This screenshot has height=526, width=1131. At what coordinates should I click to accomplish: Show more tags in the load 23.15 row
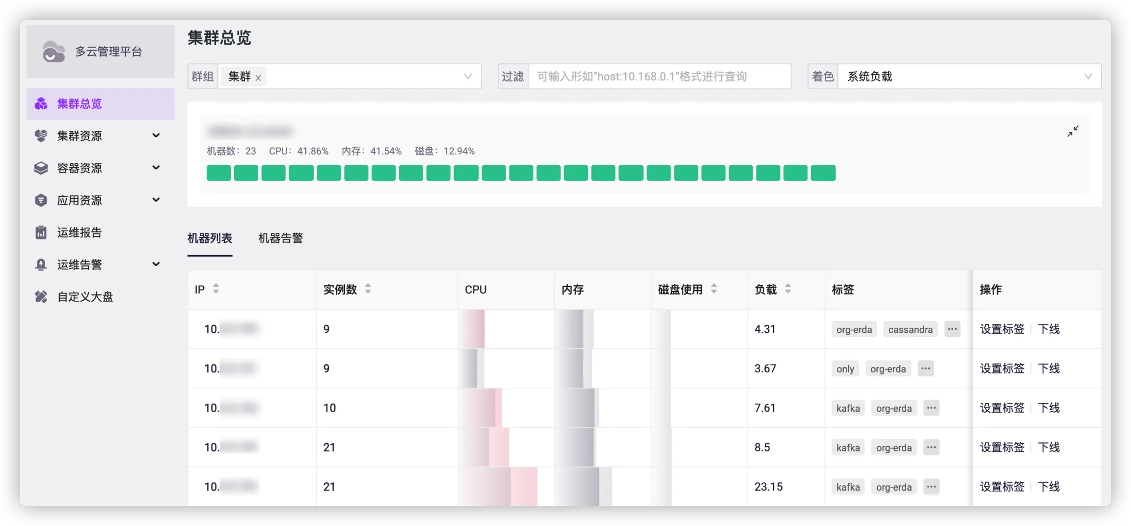point(931,487)
